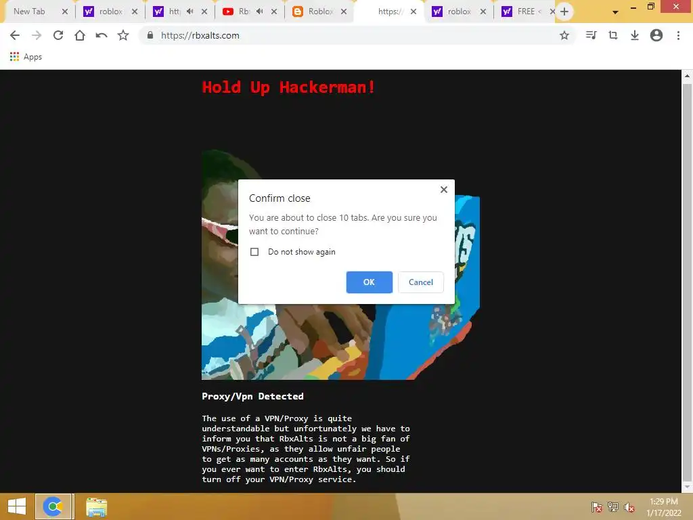Close the active https:// tab

point(413,12)
